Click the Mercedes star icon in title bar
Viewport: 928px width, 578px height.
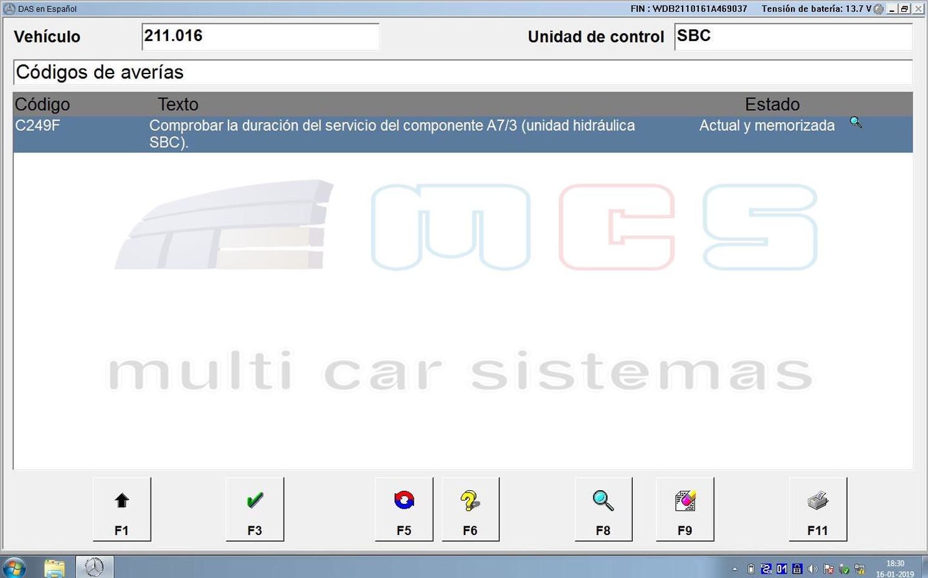pyautogui.click(x=9, y=9)
